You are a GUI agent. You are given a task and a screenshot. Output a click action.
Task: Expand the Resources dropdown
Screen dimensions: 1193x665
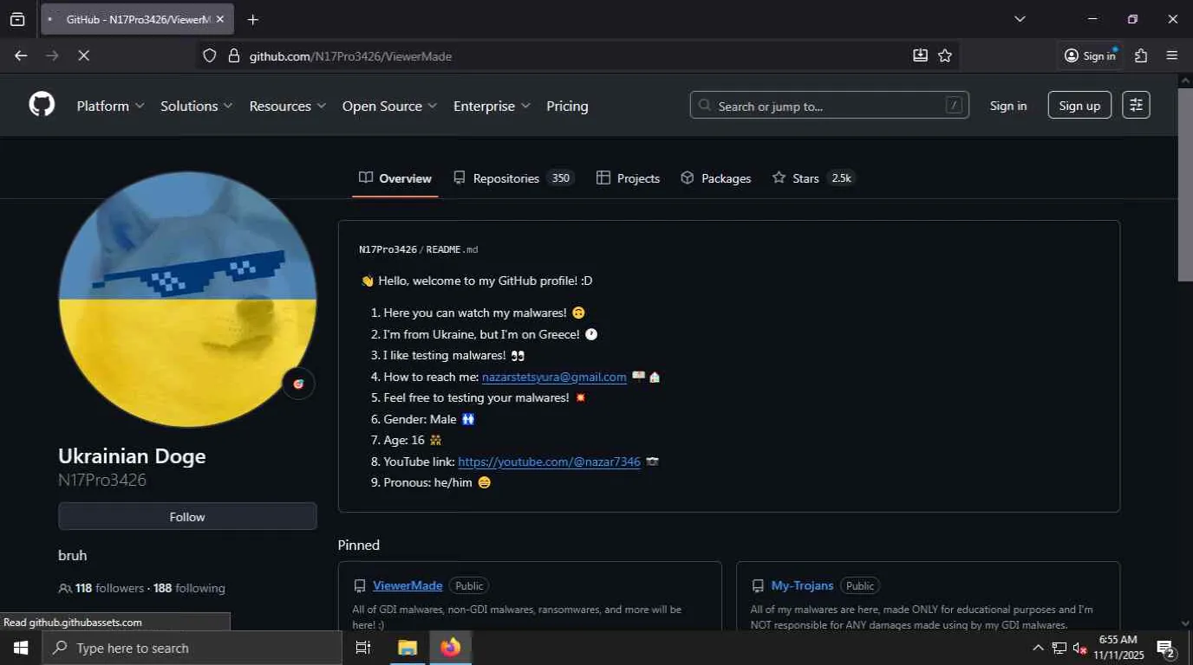pos(288,106)
